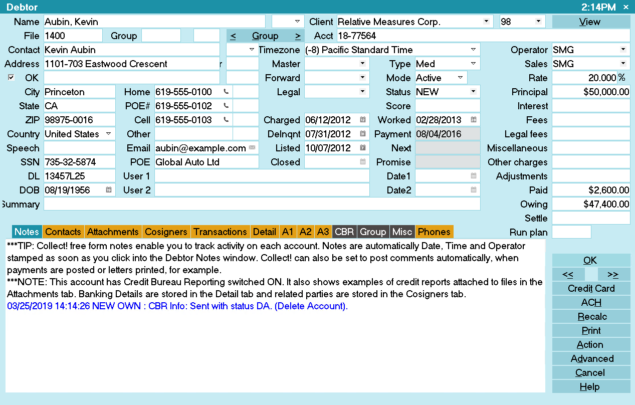
Task: Open the Status dropdown showing NEW
Action: pos(474,92)
